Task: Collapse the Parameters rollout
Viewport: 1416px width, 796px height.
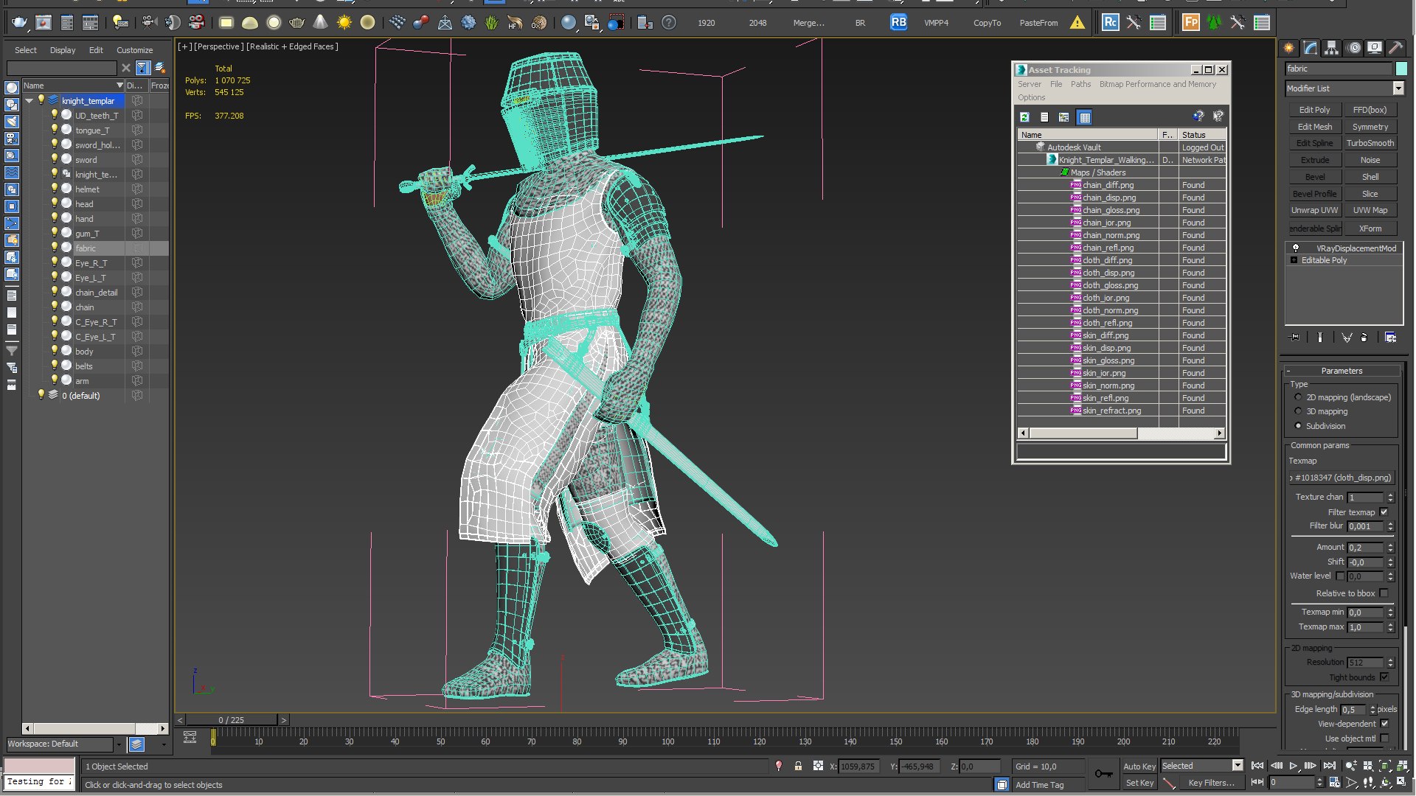Action: click(x=1342, y=371)
